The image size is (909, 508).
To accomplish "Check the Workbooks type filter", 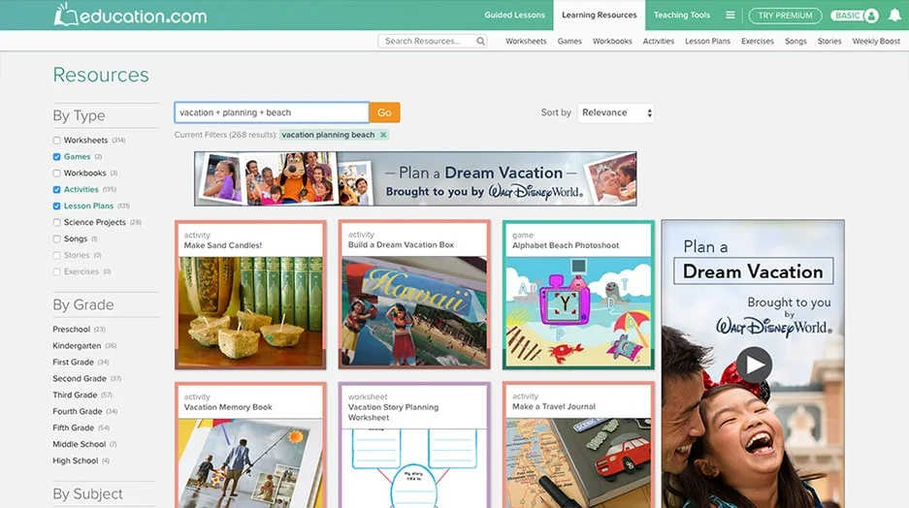I will pos(56,174).
